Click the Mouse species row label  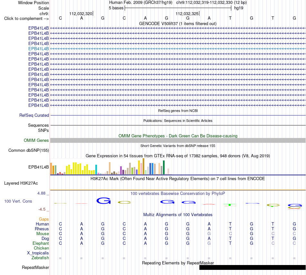[43, 234]
